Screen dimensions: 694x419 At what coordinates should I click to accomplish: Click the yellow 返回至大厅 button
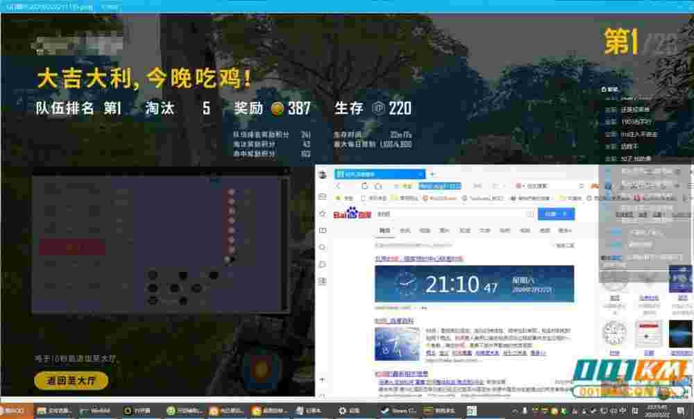71,380
